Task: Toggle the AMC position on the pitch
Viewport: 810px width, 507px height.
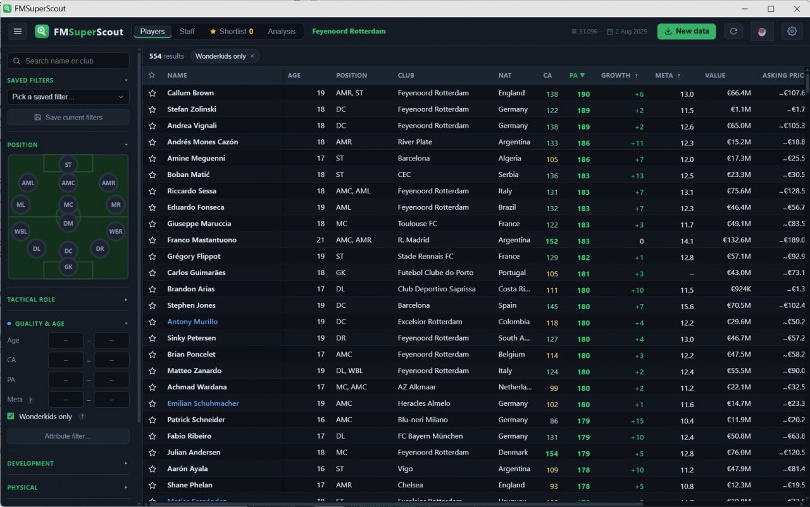Action: [68, 183]
